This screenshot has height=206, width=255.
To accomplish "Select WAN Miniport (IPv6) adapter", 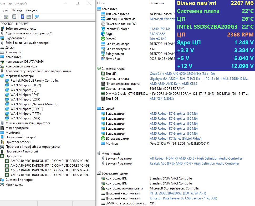I will [25, 95].
